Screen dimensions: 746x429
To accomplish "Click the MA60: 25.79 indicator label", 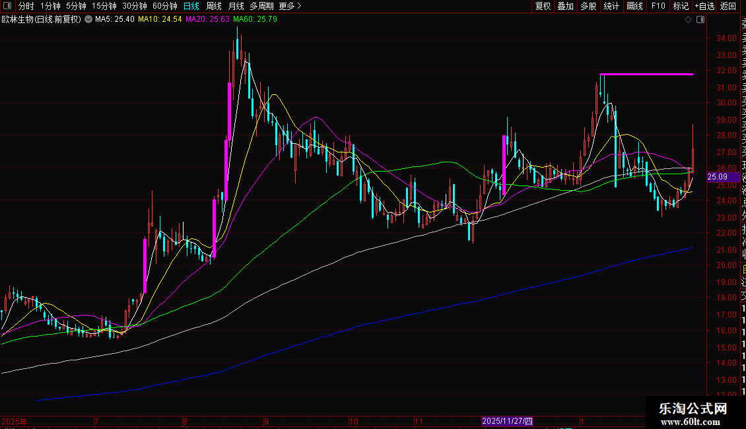I will 255,20.
